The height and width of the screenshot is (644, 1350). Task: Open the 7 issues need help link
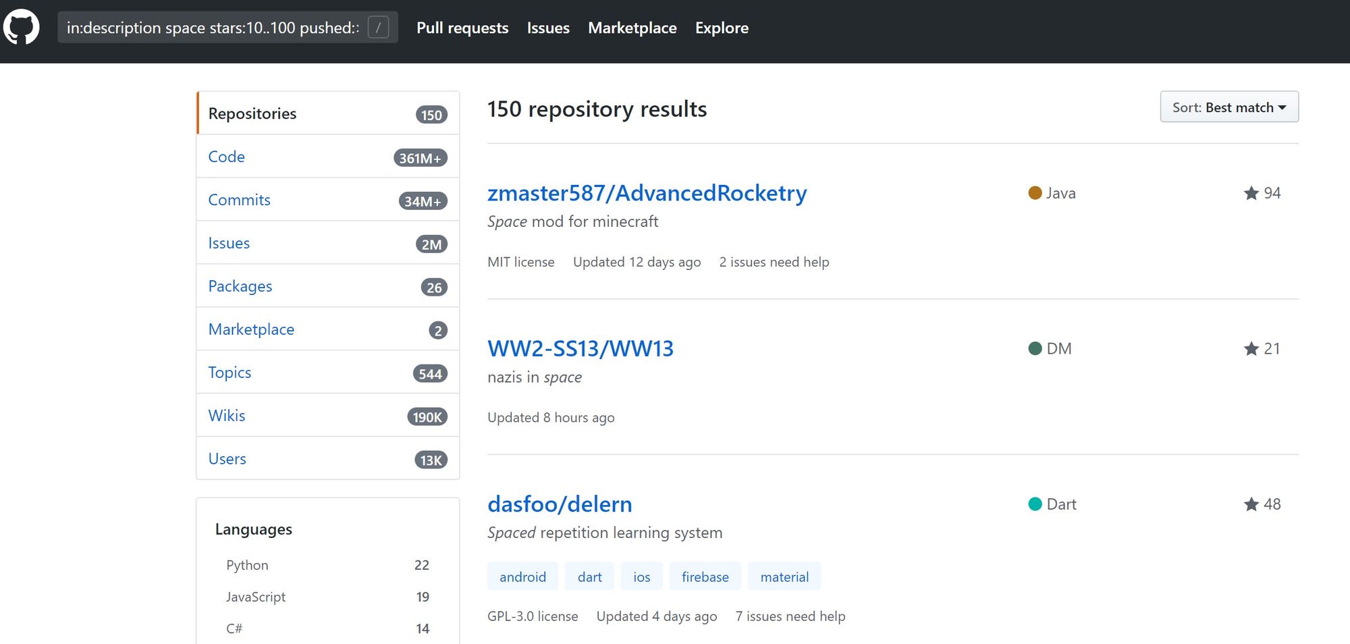tap(790, 616)
